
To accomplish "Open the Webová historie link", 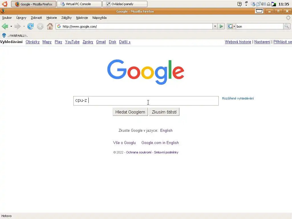I will (x=238, y=42).
